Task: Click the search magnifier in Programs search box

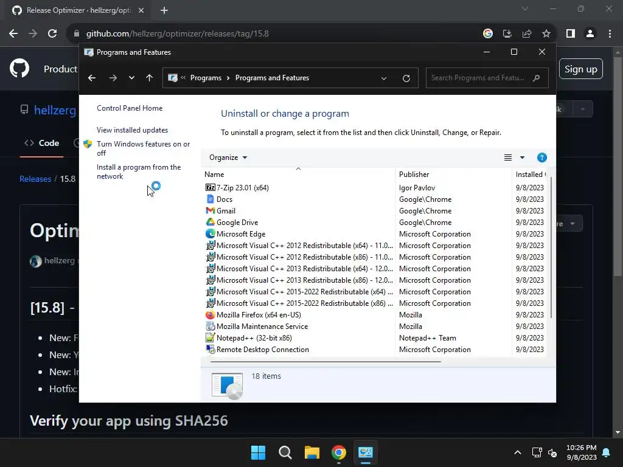Action: click(536, 78)
